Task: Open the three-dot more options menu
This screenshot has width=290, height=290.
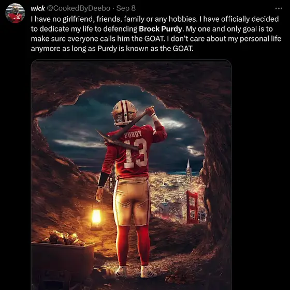Action: 279,8
